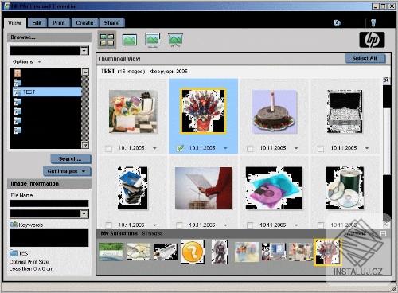The width and height of the screenshot is (398, 293).
Task: Click the orange question mark selection thumbnail
Action: (x=193, y=252)
